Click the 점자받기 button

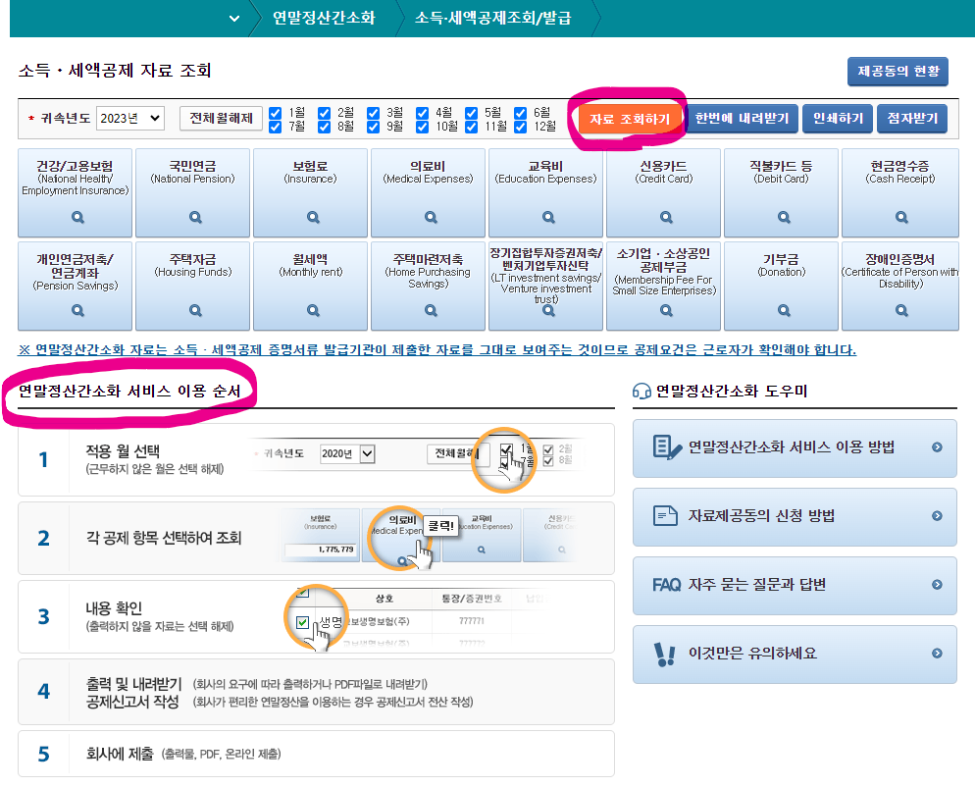(x=912, y=118)
